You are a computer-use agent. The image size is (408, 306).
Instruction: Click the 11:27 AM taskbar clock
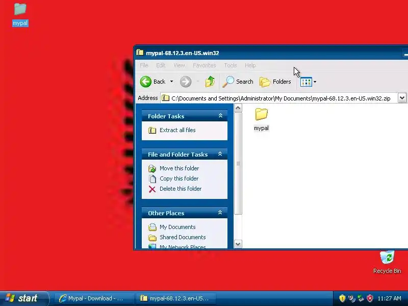pos(389,298)
